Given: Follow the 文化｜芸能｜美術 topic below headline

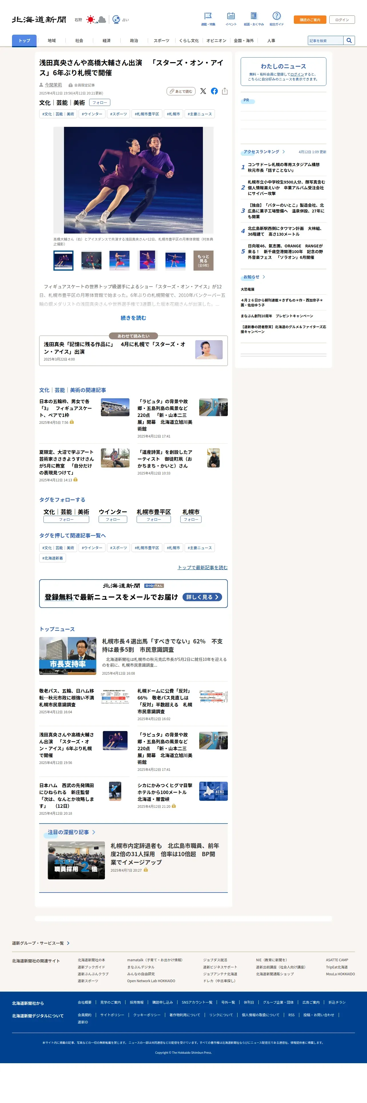Looking at the screenshot, I should pyautogui.click(x=99, y=102).
